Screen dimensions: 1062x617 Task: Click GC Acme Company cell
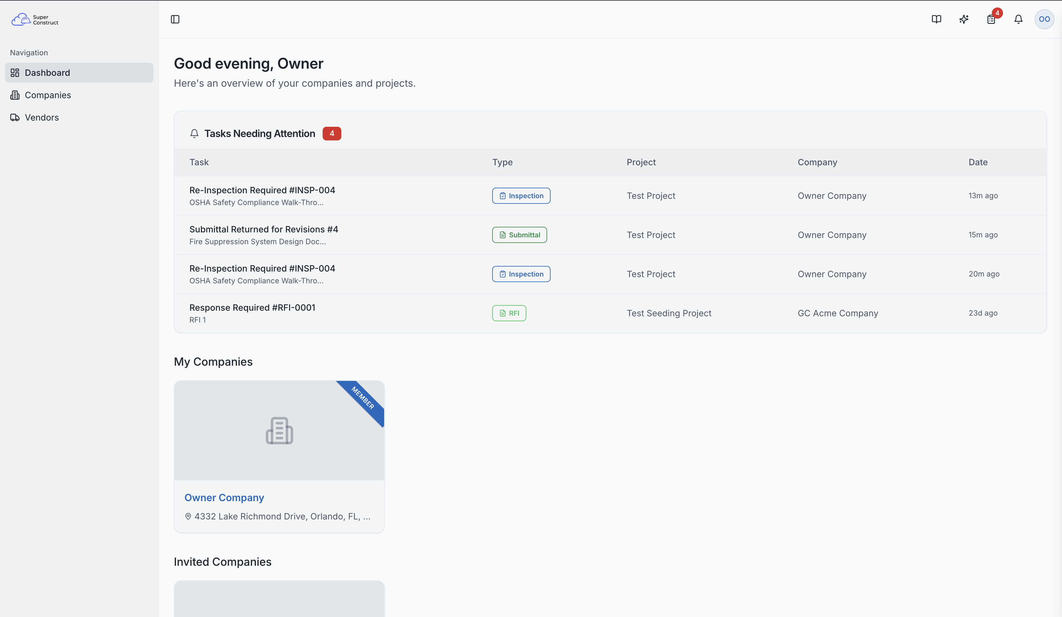[x=838, y=313]
